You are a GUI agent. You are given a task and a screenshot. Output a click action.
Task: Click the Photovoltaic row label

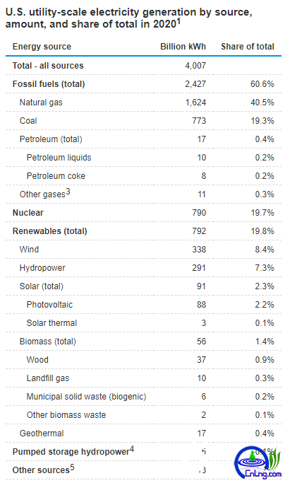coord(49,305)
